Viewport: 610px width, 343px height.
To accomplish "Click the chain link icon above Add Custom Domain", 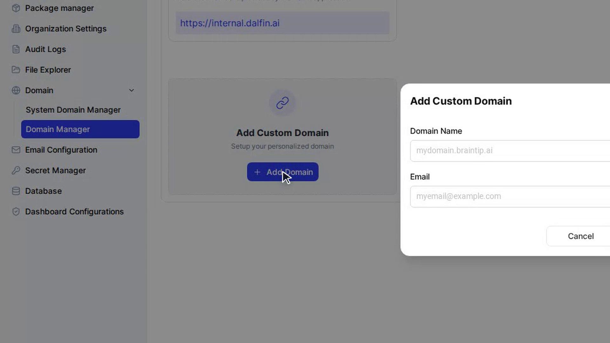I will click(282, 103).
